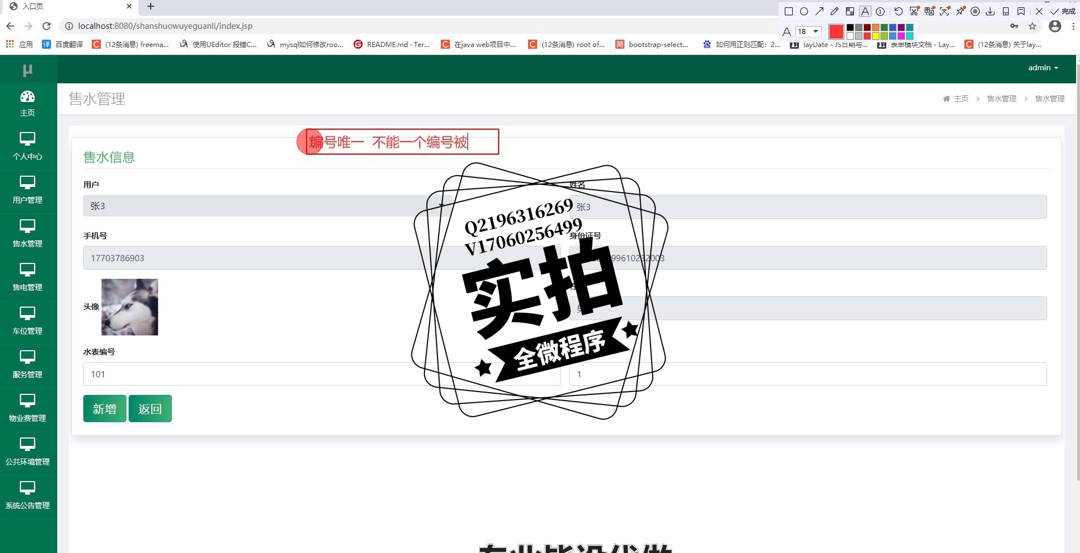Reload the page

[x=46, y=26]
